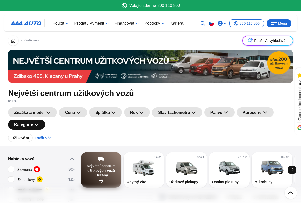
Task: Collapse the Nabídka vozů section
Action: (72, 159)
